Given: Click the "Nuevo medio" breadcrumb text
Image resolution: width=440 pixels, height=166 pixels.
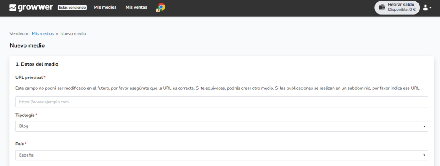Looking at the screenshot, I should (x=73, y=33).
